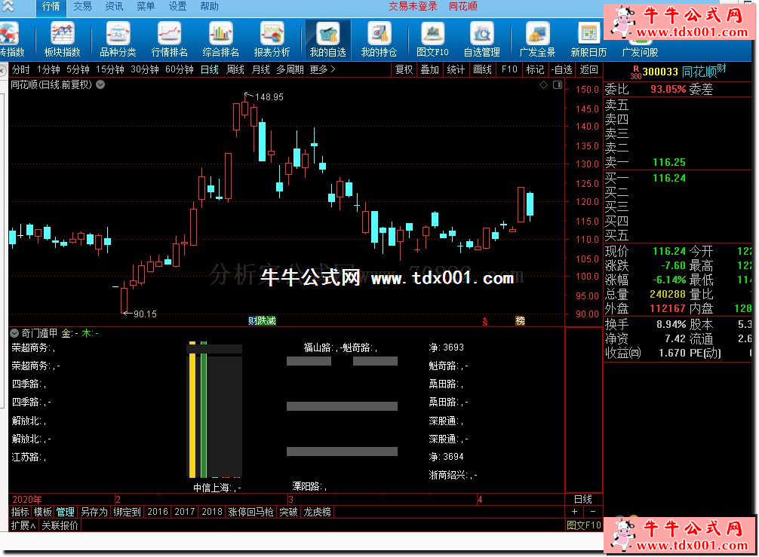Click the 榜 marker under the chart
The width and height of the screenshot is (759, 557).
click(520, 320)
